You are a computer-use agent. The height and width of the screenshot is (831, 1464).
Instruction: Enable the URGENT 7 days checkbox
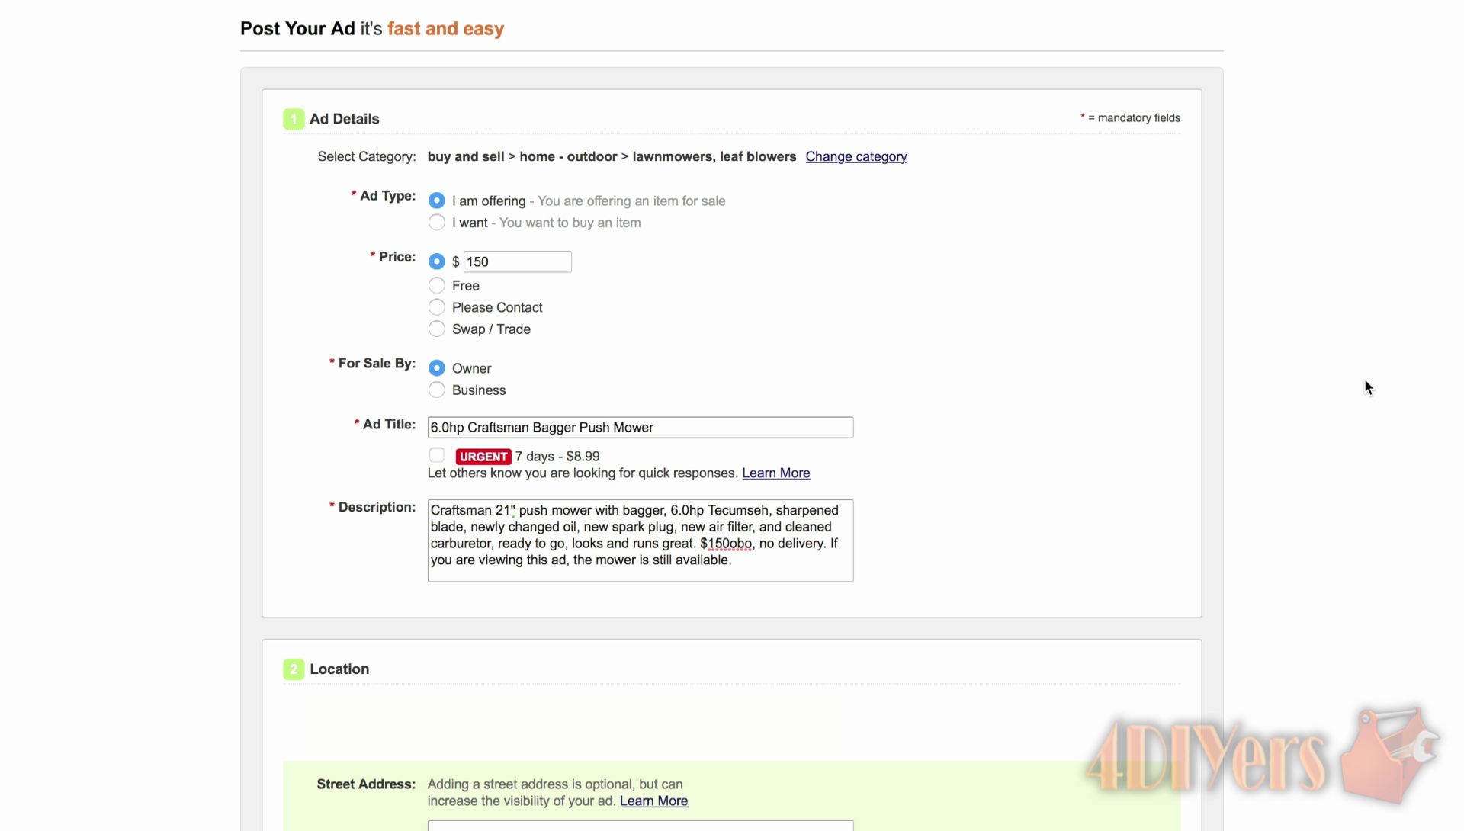coord(436,455)
